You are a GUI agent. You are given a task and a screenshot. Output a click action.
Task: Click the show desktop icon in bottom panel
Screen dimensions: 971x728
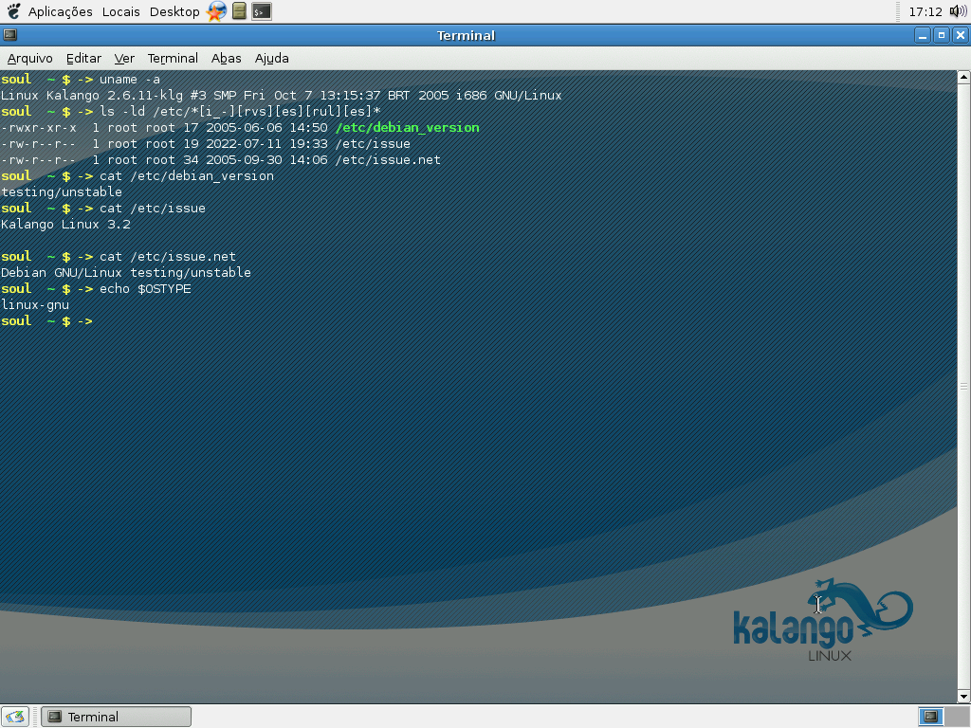click(15, 717)
